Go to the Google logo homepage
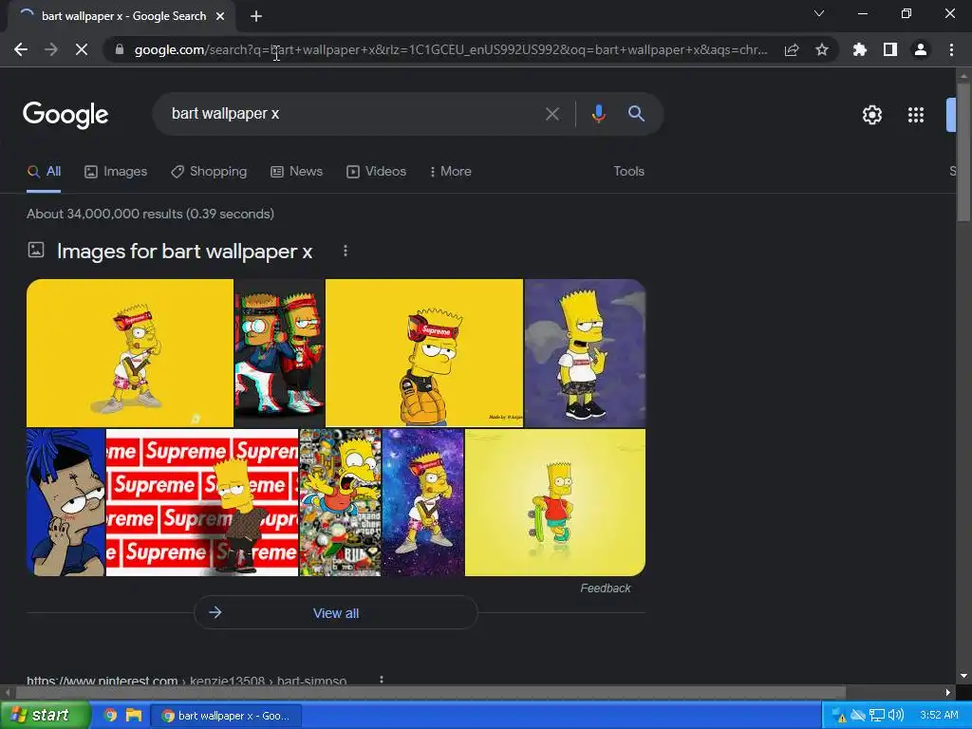The height and width of the screenshot is (729, 972). pyautogui.click(x=65, y=115)
